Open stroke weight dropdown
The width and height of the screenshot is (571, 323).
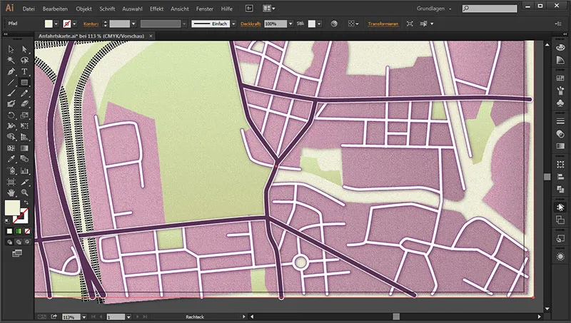coord(133,24)
